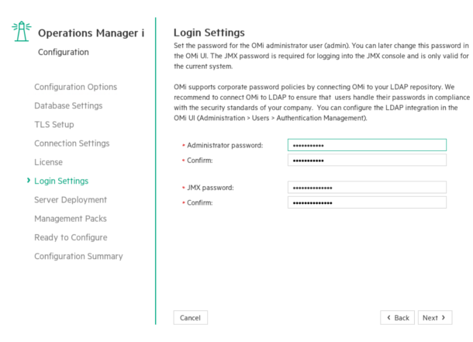The height and width of the screenshot is (342, 473).
Task: Go to Database Settings step
Action: [x=68, y=105]
